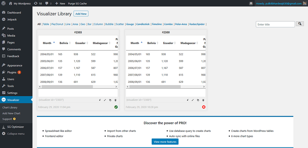Sort chart 2303 by the Ecuador column

pos(81,43)
